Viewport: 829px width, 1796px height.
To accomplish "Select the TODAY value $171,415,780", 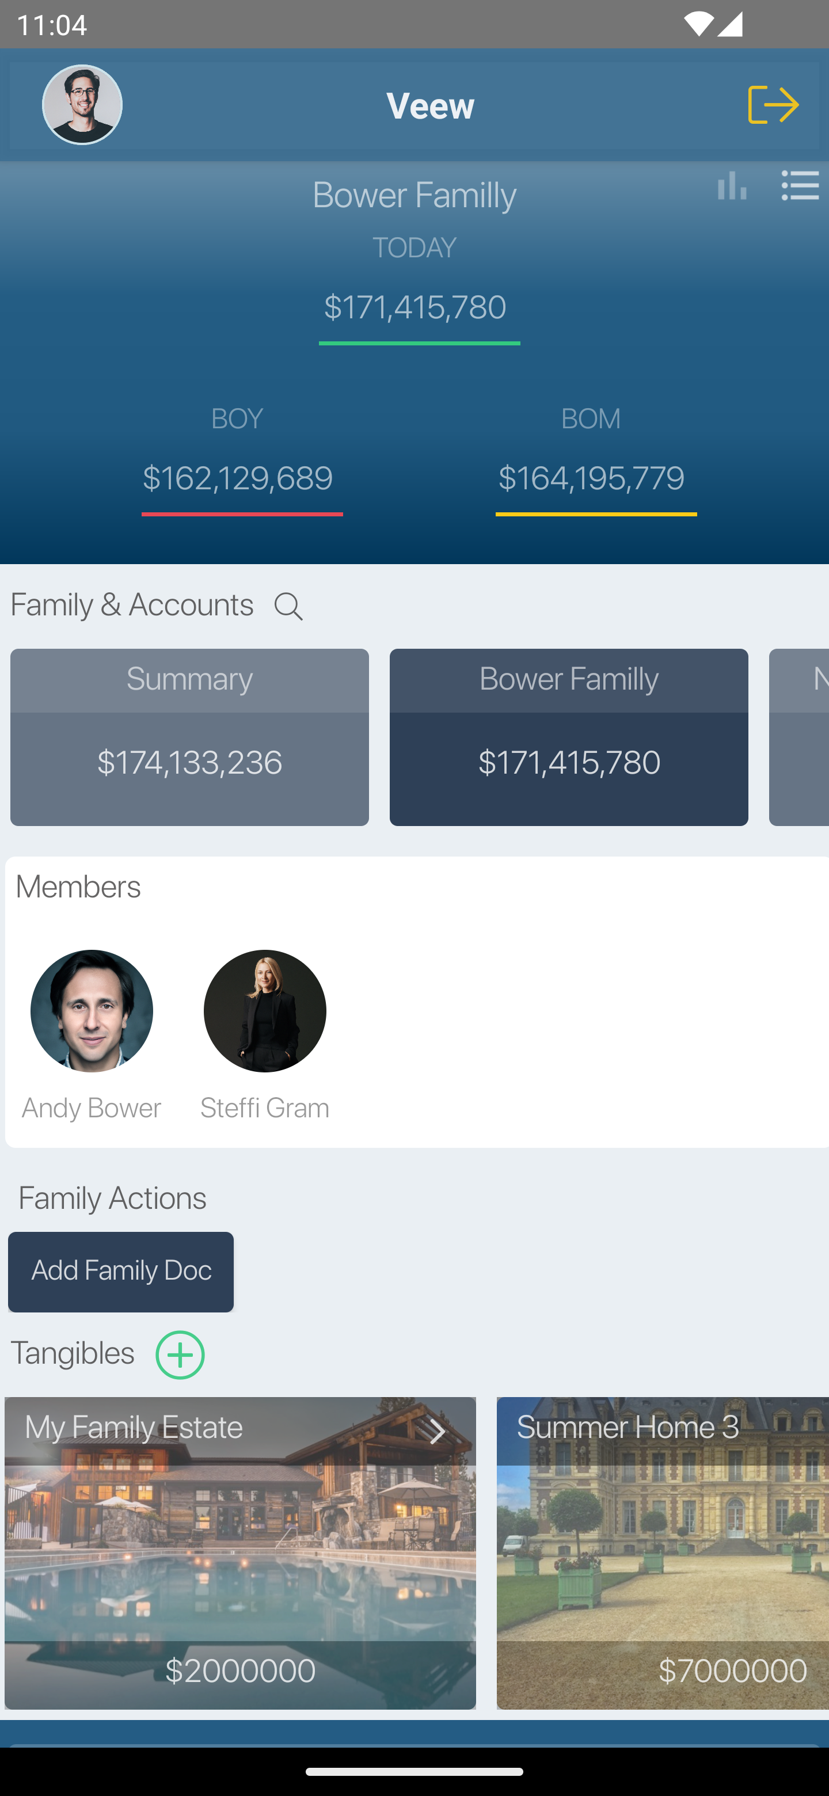I will pyautogui.click(x=416, y=307).
